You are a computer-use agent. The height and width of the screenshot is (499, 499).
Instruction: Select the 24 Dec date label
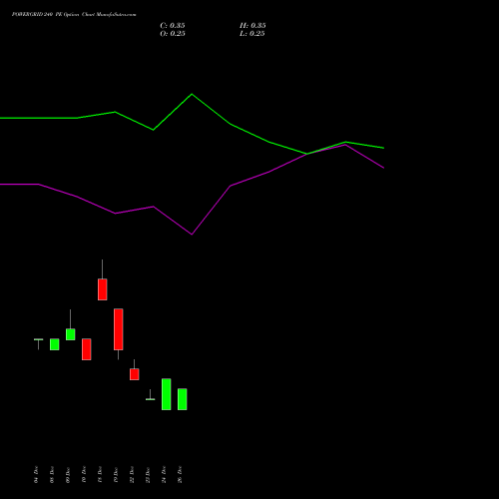pyautogui.click(x=164, y=475)
